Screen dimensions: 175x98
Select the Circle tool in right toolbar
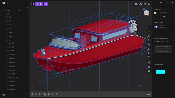[149, 36]
